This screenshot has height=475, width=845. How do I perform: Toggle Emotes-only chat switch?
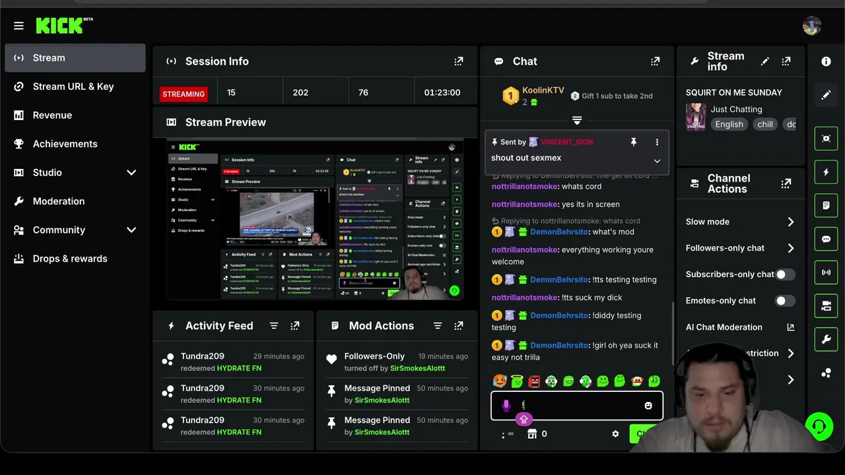tap(785, 301)
